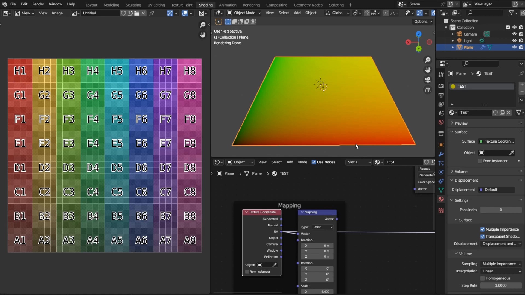The width and height of the screenshot is (525, 295).
Task: Toggle snapping magnet in viewport header
Action: (x=367, y=13)
